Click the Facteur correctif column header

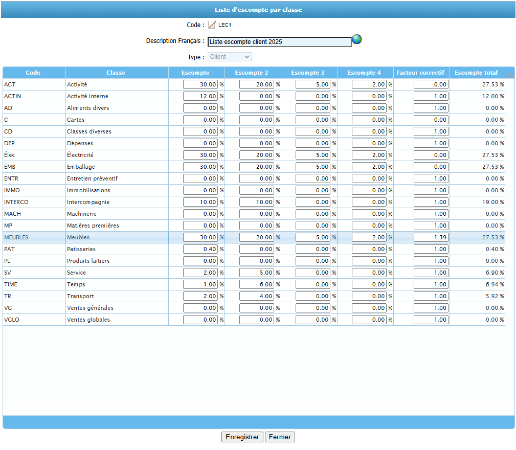421,73
